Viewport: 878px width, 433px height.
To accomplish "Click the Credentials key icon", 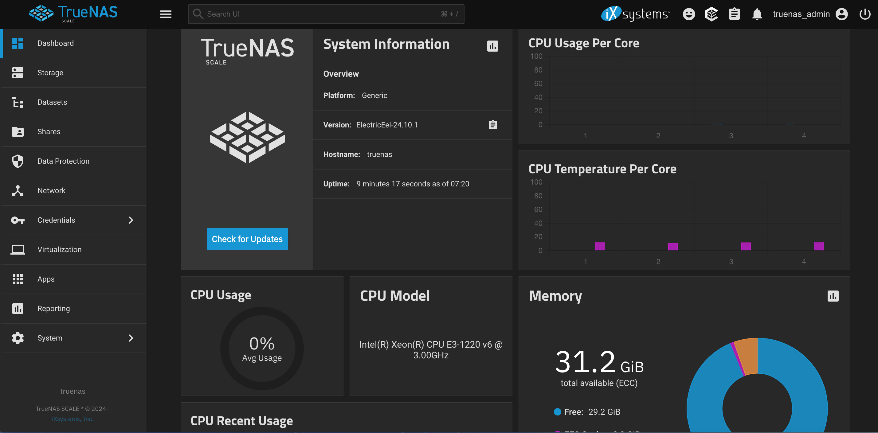I will click(x=18, y=220).
